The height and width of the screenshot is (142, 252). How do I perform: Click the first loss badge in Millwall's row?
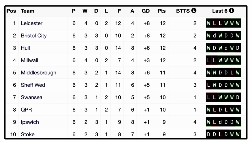pos(209,60)
